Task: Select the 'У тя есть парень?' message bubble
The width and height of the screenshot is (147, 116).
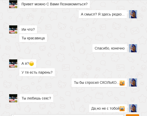Action: point(37,72)
